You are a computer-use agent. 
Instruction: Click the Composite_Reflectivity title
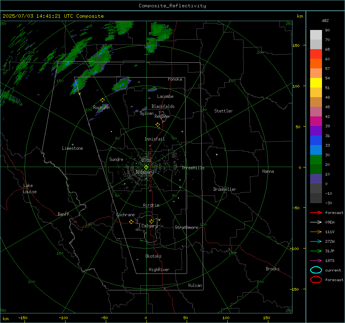coord(172,6)
